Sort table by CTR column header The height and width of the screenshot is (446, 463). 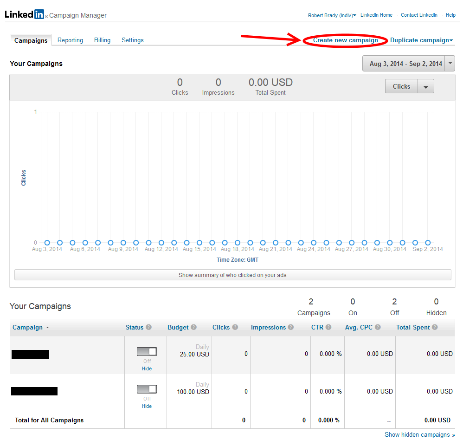tap(317, 327)
